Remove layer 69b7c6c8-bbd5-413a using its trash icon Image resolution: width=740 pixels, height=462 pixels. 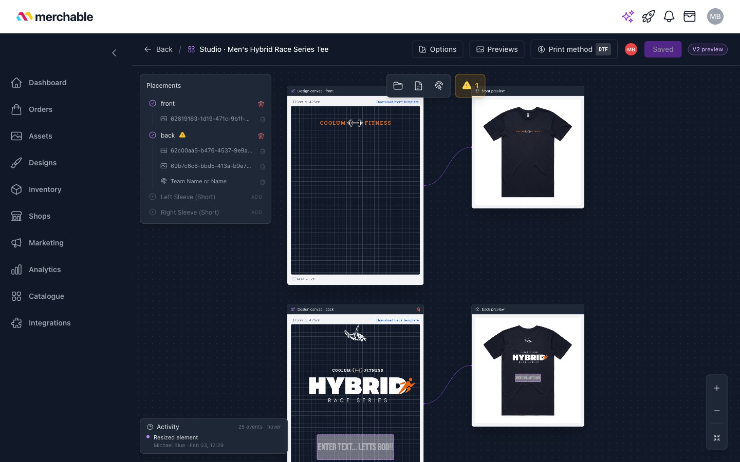coord(263,166)
